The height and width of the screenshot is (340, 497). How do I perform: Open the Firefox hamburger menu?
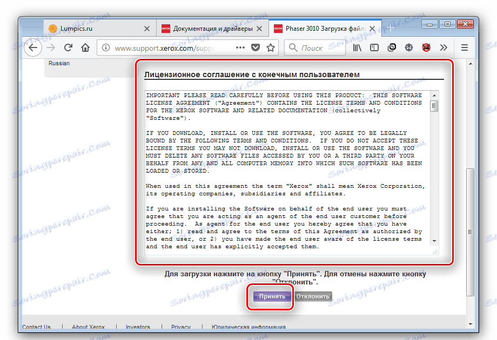tap(465, 47)
